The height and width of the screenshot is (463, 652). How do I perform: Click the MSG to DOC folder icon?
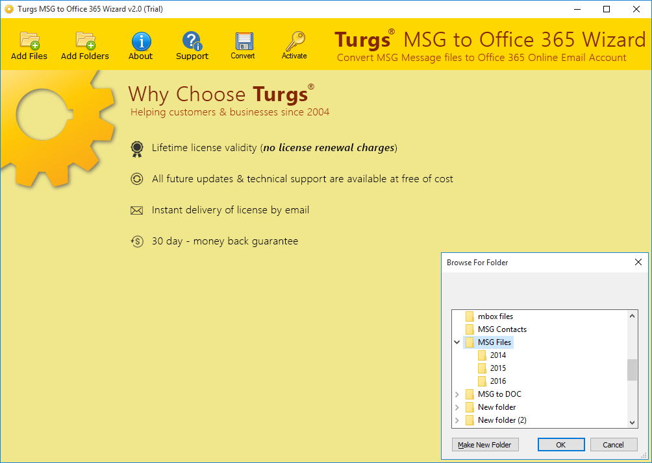[470, 394]
